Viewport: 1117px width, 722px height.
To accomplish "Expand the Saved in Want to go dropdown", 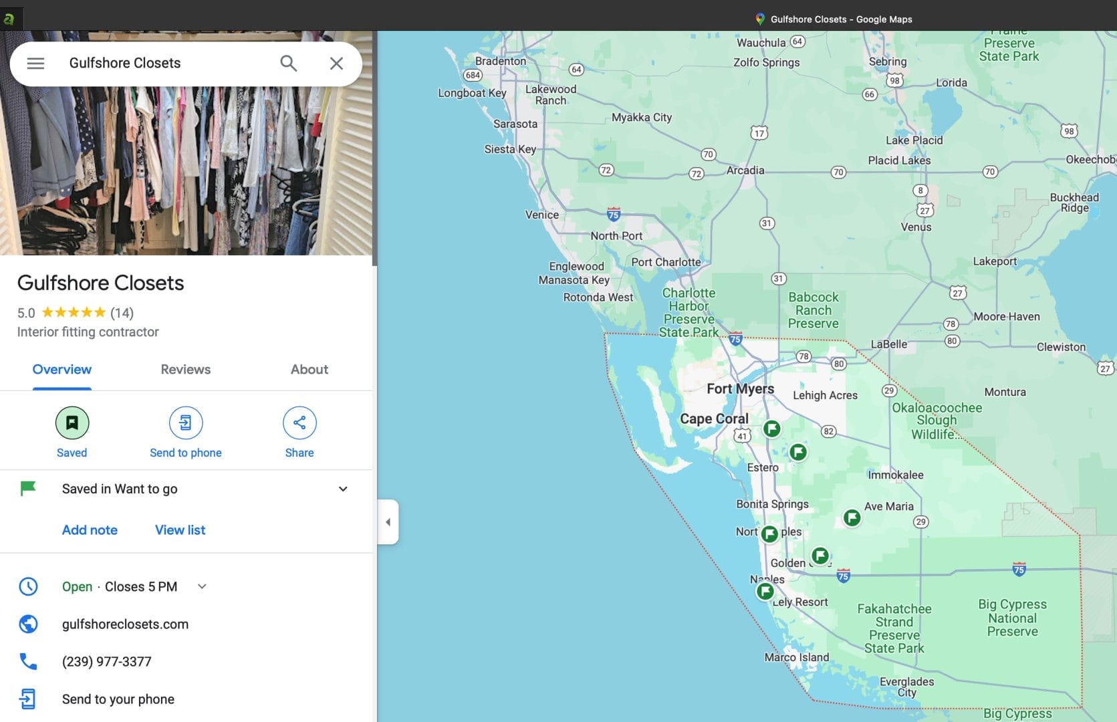I will [343, 489].
